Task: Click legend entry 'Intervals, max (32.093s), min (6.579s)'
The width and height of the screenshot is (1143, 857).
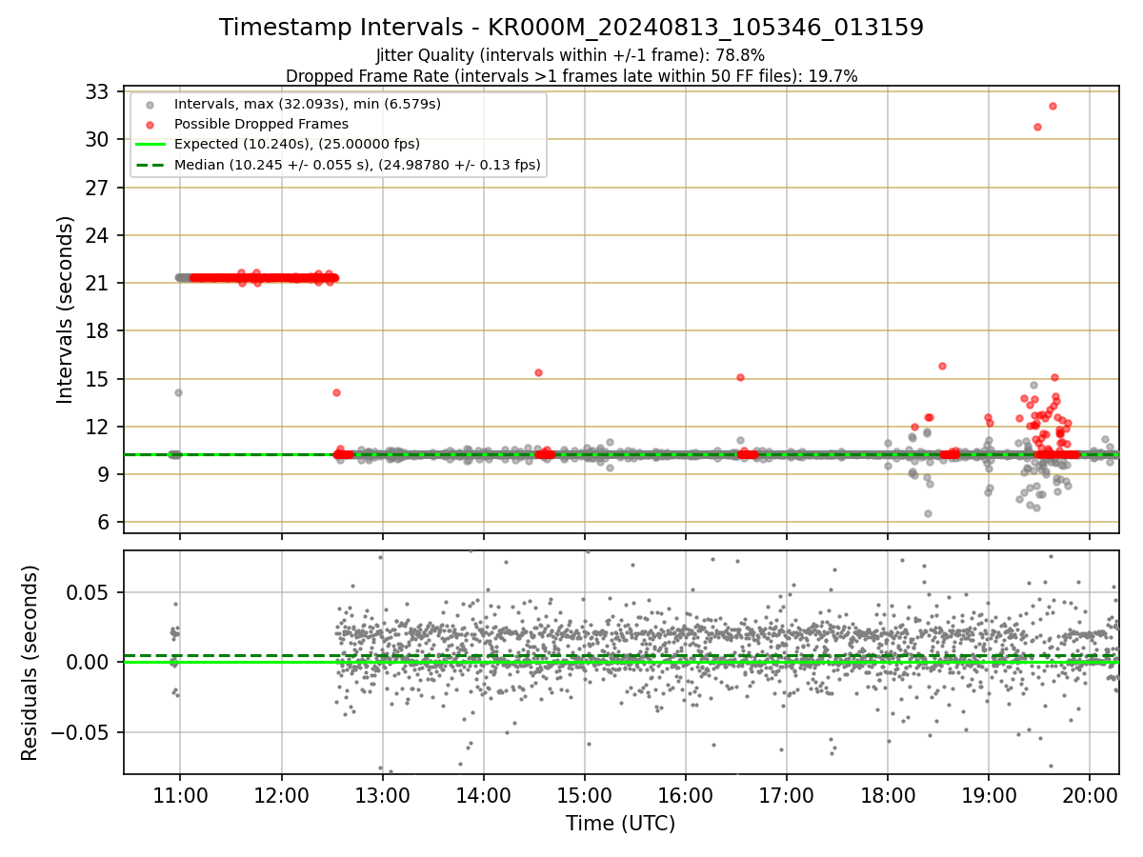Action: [x=308, y=103]
